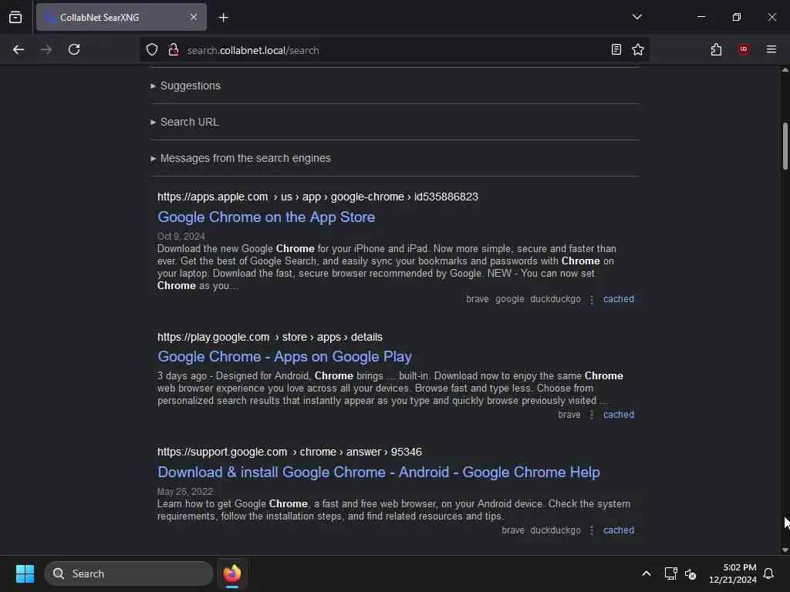Open cached link for App Store result
Image resolution: width=790 pixels, height=592 pixels.
tap(618, 299)
